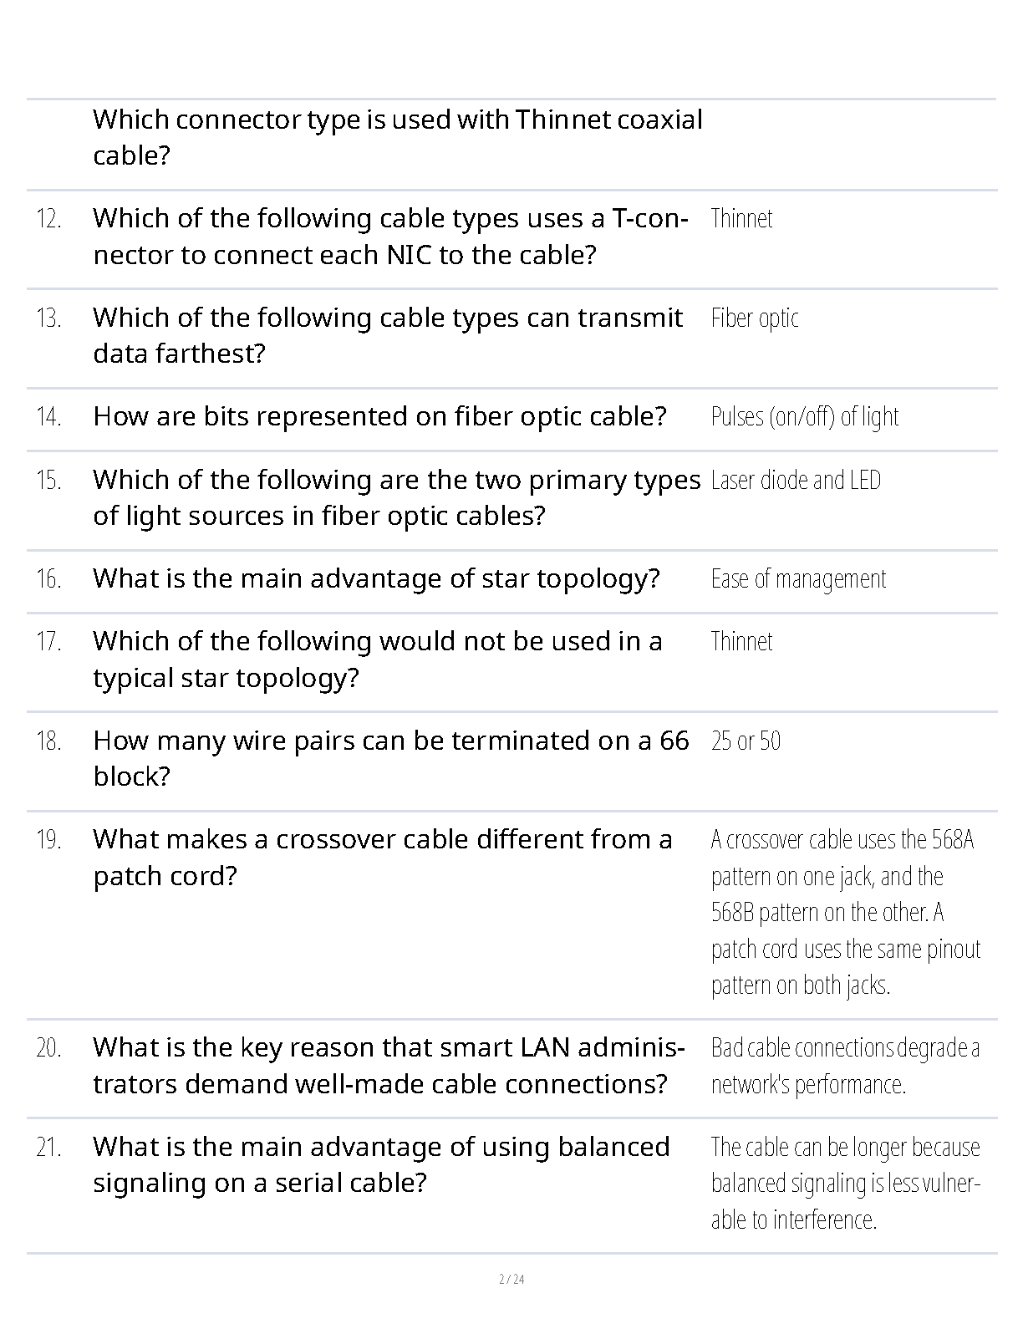Click question number 20
This screenshot has height=1324, width=1023.
click(49, 1048)
